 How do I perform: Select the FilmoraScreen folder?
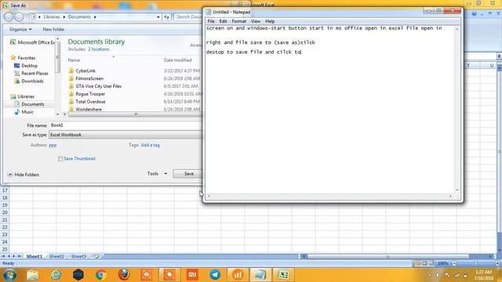coord(86,78)
